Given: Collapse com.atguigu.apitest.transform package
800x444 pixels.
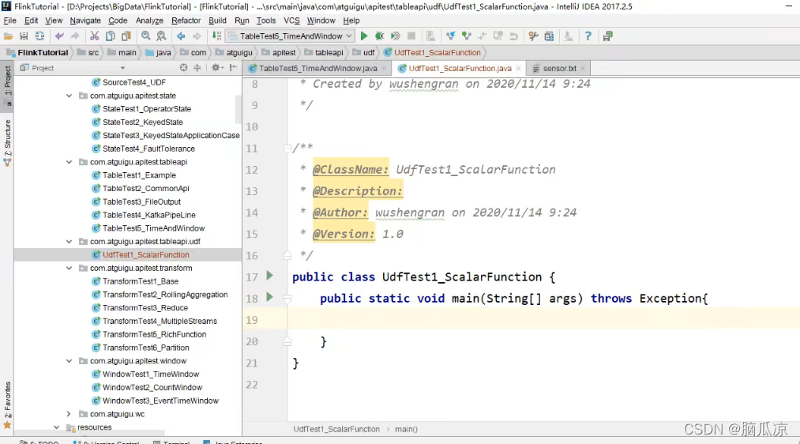Looking at the screenshot, I should (x=69, y=269).
